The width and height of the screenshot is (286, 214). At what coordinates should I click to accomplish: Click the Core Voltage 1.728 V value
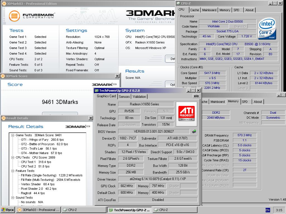pyautogui.click(x=247, y=37)
